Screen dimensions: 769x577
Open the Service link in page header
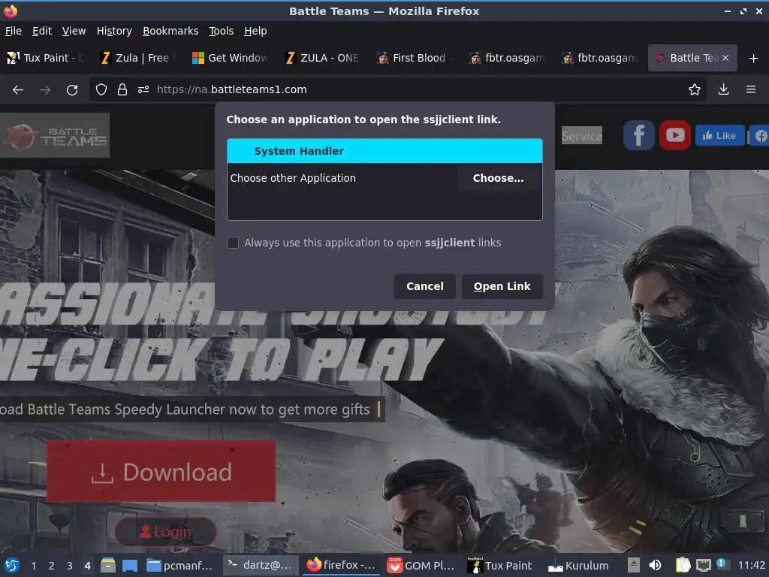(582, 136)
